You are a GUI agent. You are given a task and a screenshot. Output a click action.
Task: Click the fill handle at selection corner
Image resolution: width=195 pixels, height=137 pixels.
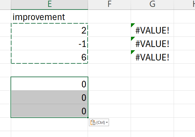click(88, 117)
